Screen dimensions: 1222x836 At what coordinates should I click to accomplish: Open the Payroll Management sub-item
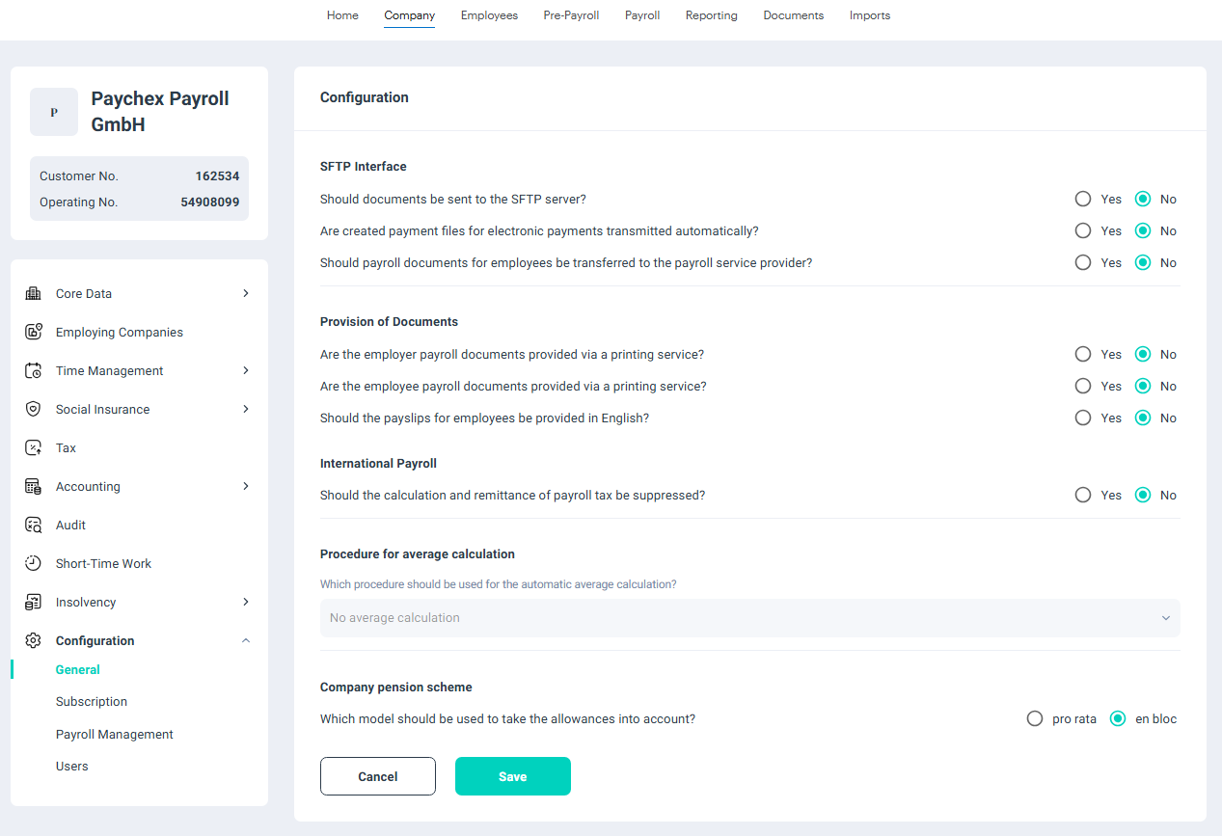coord(115,734)
